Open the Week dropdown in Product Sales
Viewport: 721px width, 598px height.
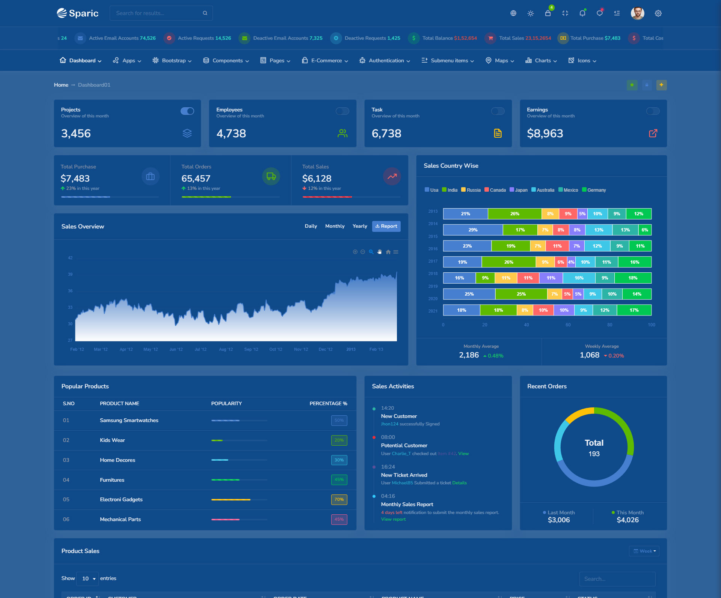click(644, 551)
